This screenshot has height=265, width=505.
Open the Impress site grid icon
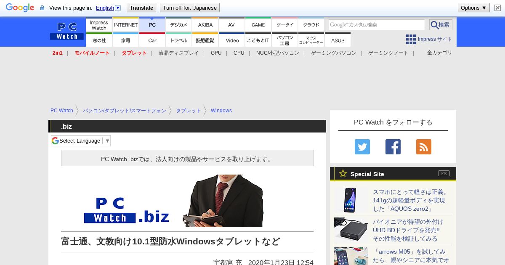click(411, 39)
